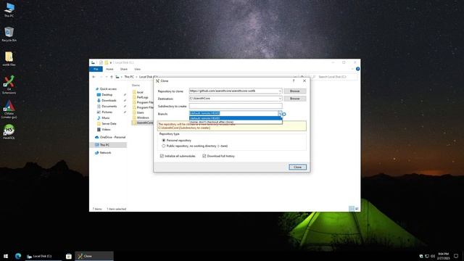Switch to Local Disk (C:) taskbar window
The height and width of the screenshot is (261, 464).
pos(43,256)
